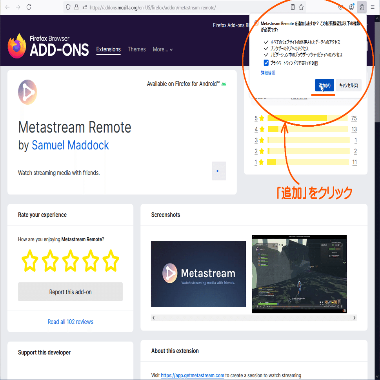Click the screenshots horizontal scrollbar
This screenshot has height=380, width=380.
coord(254,318)
